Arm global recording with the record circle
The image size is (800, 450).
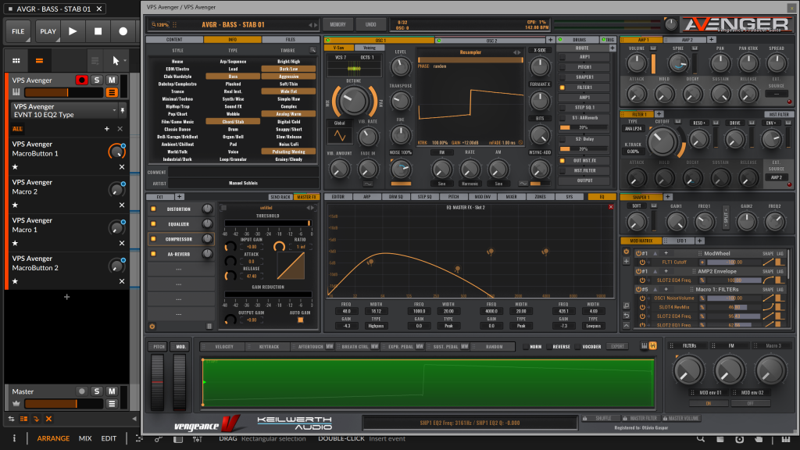pyautogui.click(x=123, y=31)
